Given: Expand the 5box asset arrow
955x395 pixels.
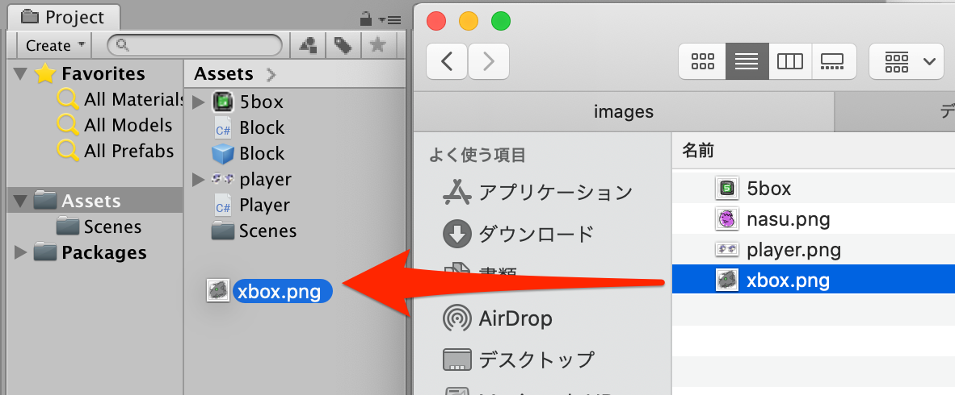Looking at the screenshot, I should coord(199,102).
